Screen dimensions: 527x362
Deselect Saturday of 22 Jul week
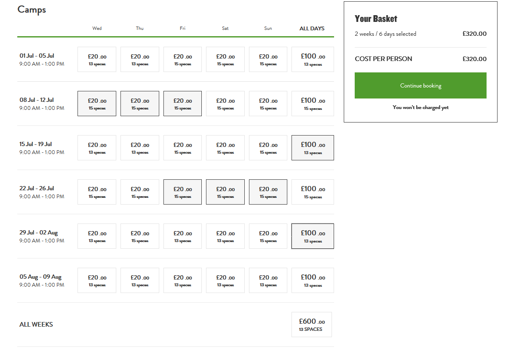click(x=225, y=192)
